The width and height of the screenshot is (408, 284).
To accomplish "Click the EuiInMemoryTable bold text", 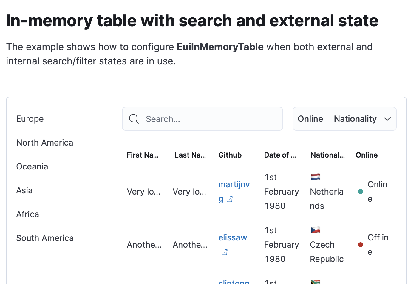I will [220, 47].
